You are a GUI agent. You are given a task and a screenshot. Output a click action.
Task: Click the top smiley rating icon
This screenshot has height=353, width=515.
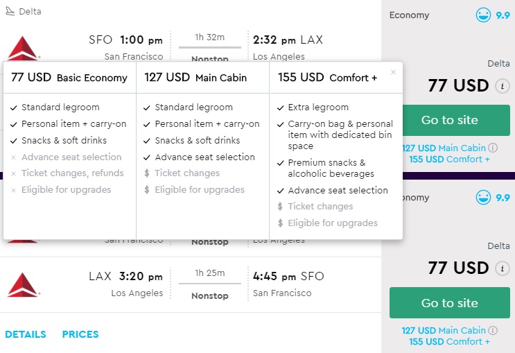point(483,15)
